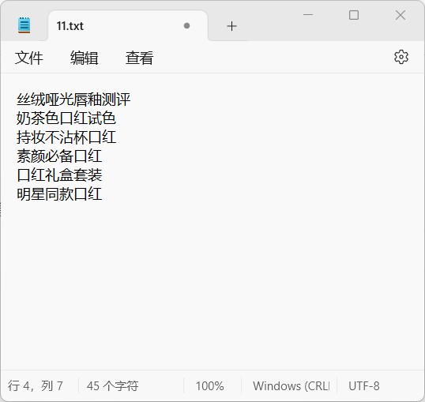The height and width of the screenshot is (402, 425).
Task: Open the Windows (CRLF) line ending selector
Action: (x=291, y=385)
